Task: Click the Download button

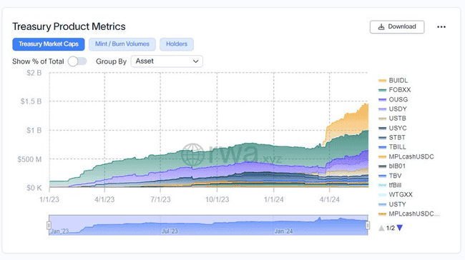Action: tap(397, 27)
